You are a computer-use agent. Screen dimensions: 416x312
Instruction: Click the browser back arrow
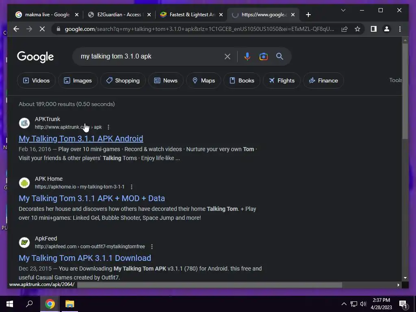click(x=16, y=29)
